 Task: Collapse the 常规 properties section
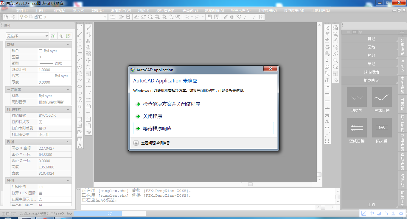68,45
